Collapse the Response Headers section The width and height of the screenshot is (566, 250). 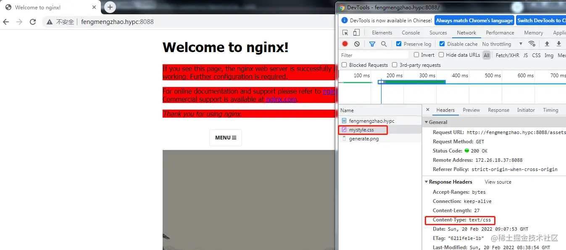(426, 182)
